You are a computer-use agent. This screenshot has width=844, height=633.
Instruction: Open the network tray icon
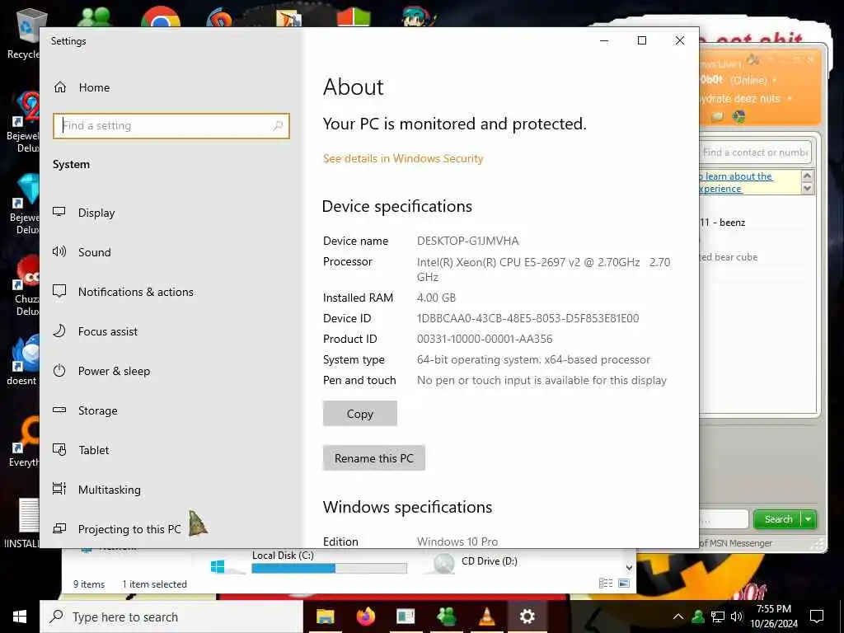point(718,617)
